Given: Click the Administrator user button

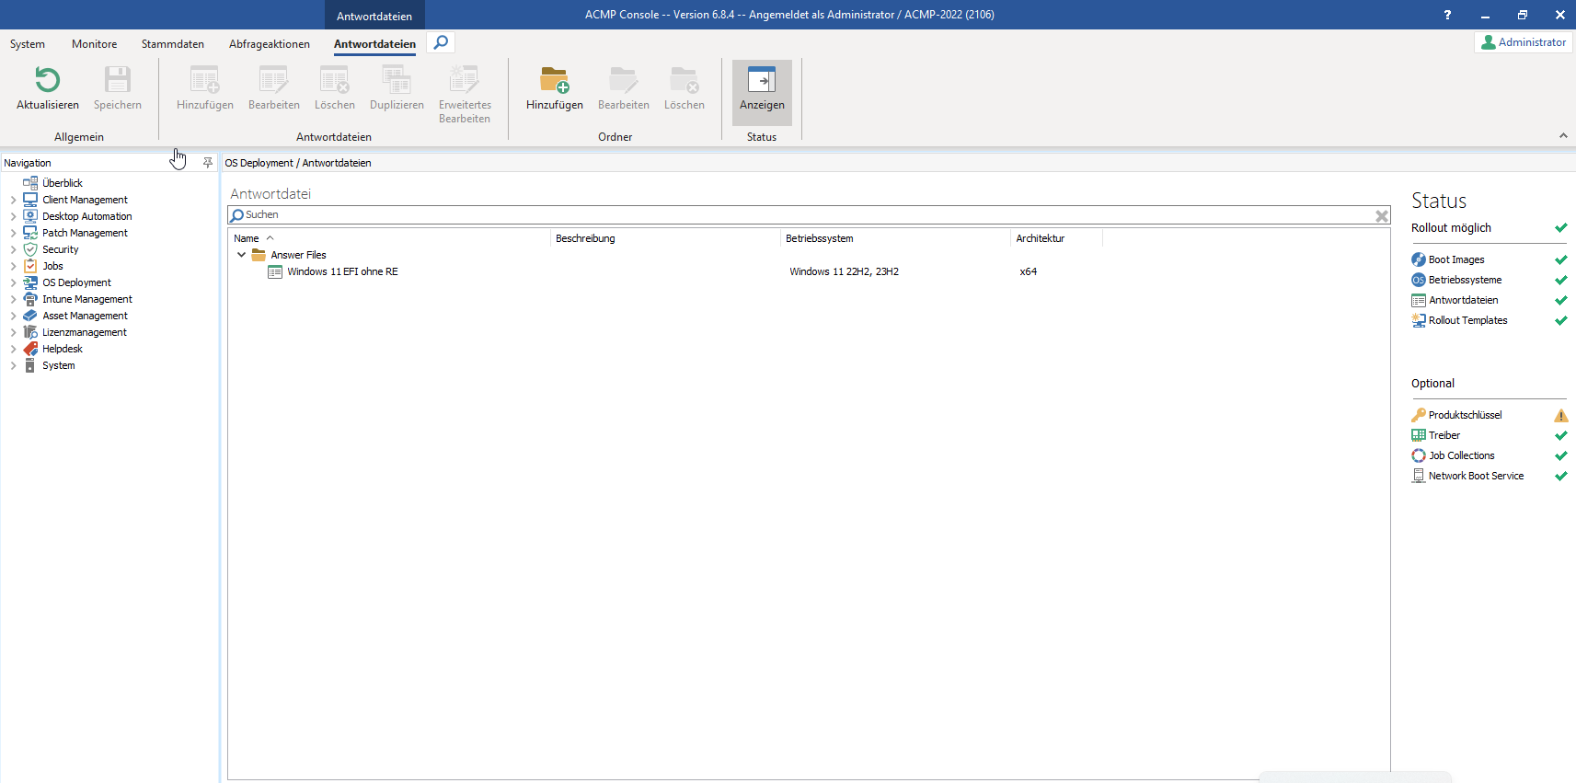Looking at the screenshot, I should pyautogui.click(x=1523, y=42).
